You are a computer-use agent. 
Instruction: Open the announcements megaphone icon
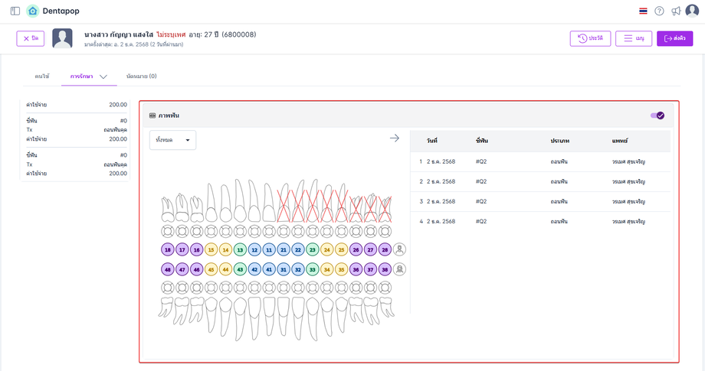676,11
